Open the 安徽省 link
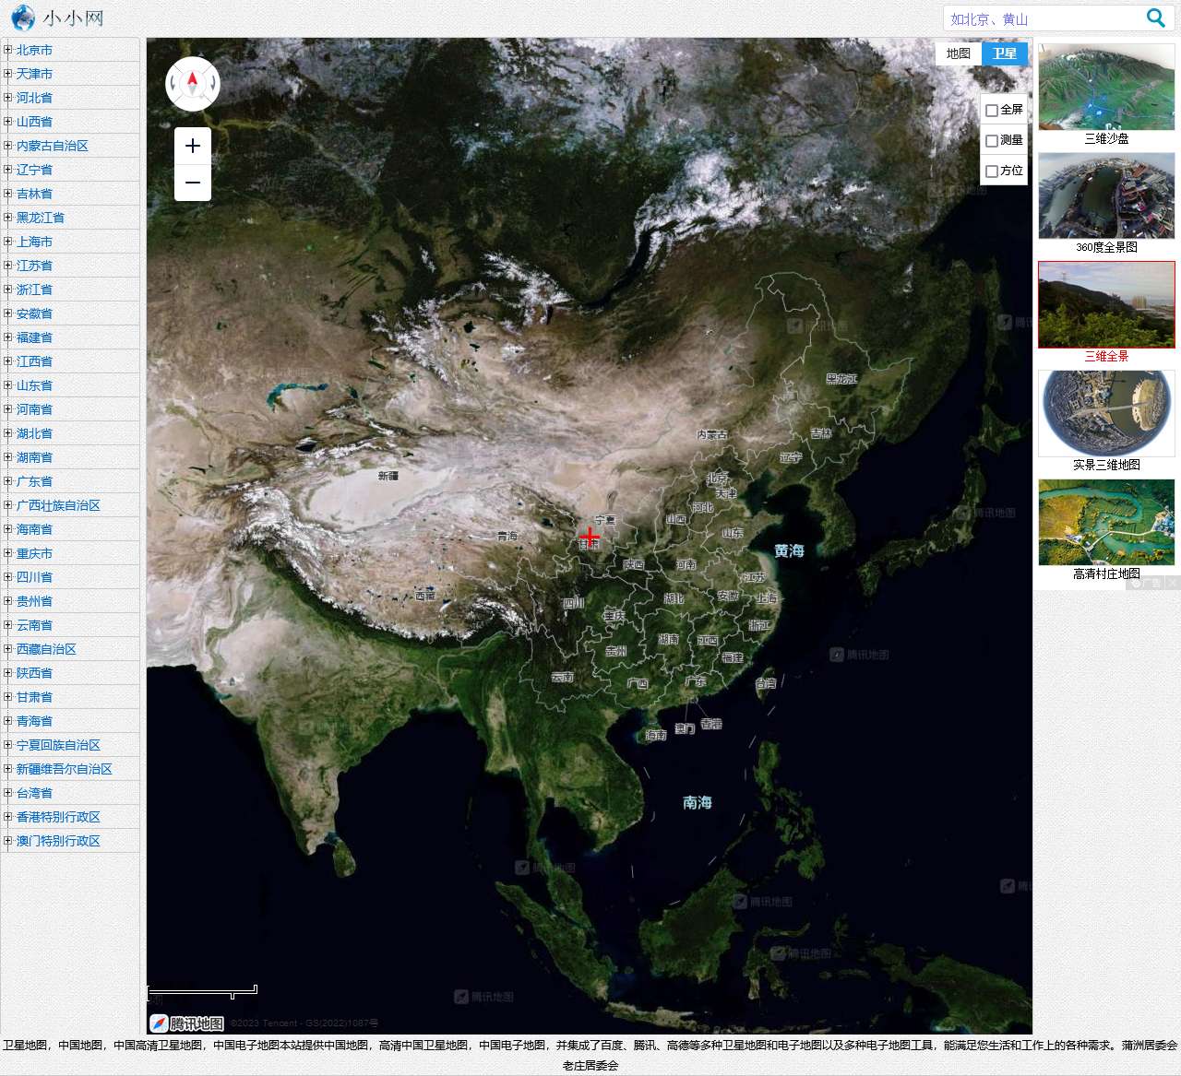The height and width of the screenshot is (1076, 1181). coord(34,313)
